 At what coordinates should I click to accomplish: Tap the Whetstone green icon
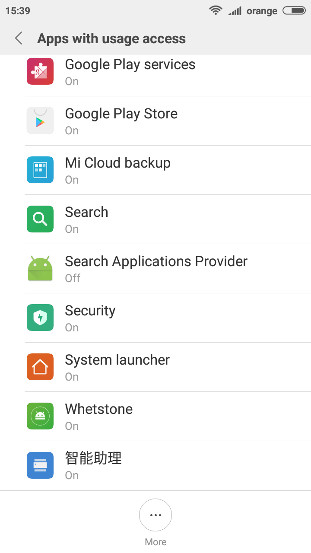pos(40,416)
